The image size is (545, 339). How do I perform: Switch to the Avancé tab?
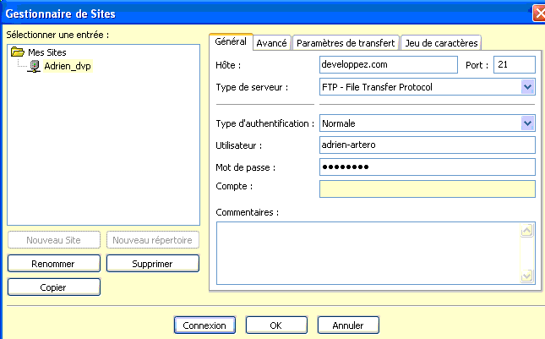(271, 42)
